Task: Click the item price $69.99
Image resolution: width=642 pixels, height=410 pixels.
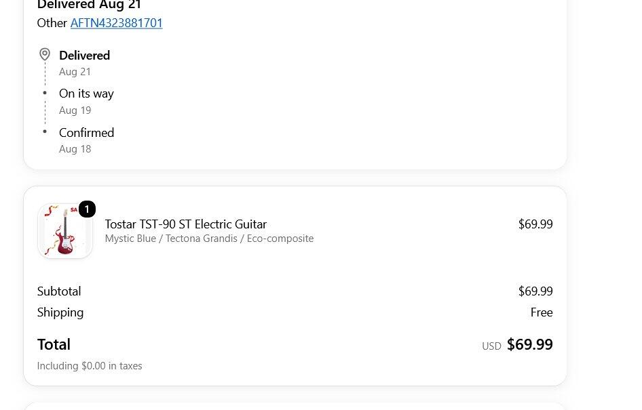Action: tap(535, 224)
